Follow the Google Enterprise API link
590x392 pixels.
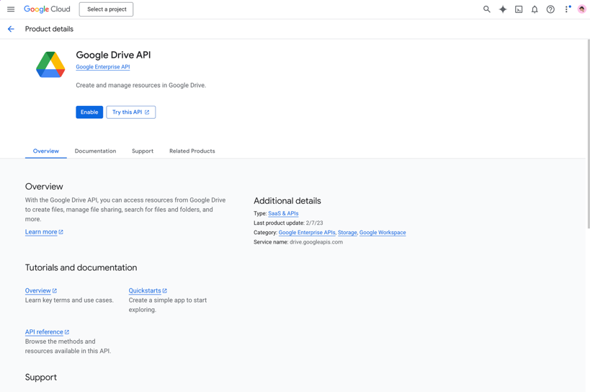103,67
